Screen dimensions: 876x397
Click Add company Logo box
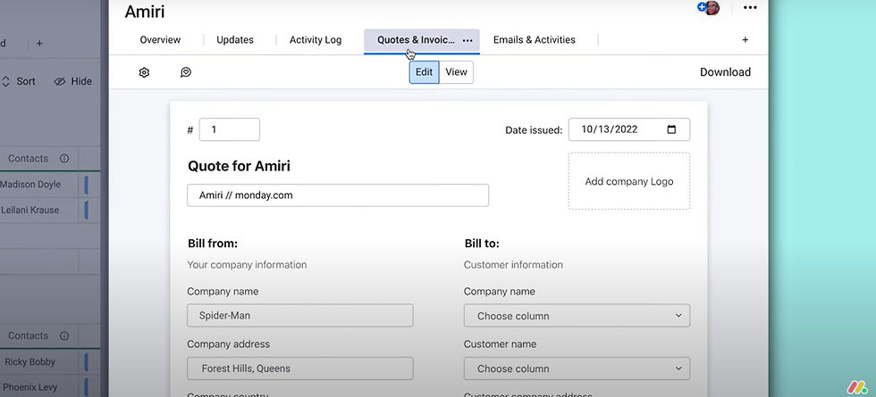point(629,181)
